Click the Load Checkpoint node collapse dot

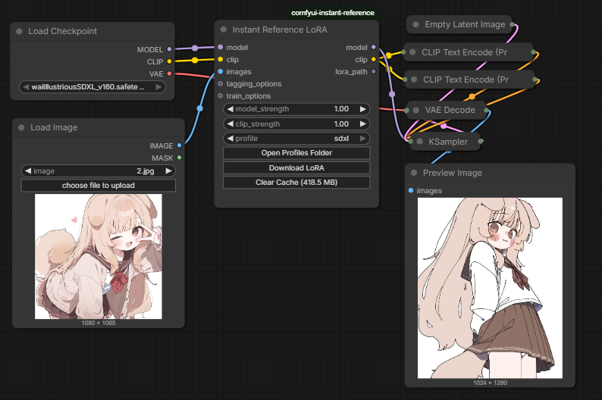(19, 32)
